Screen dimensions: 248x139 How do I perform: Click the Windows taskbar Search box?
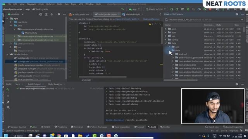(18, 136)
